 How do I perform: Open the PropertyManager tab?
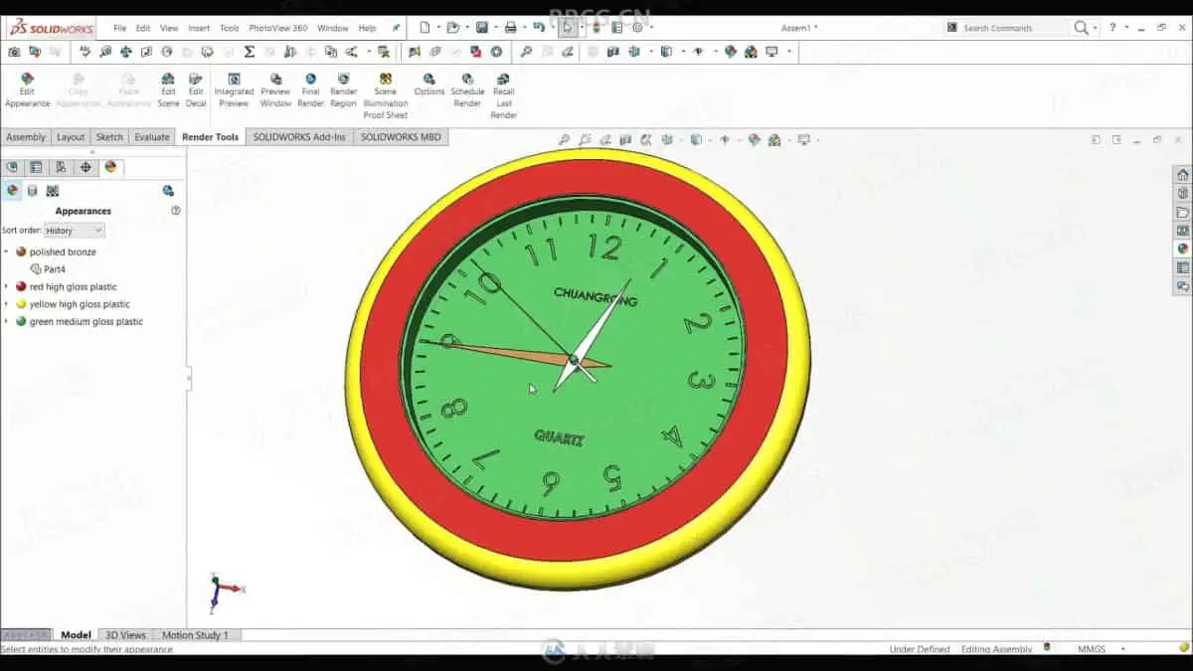[x=36, y=167]
